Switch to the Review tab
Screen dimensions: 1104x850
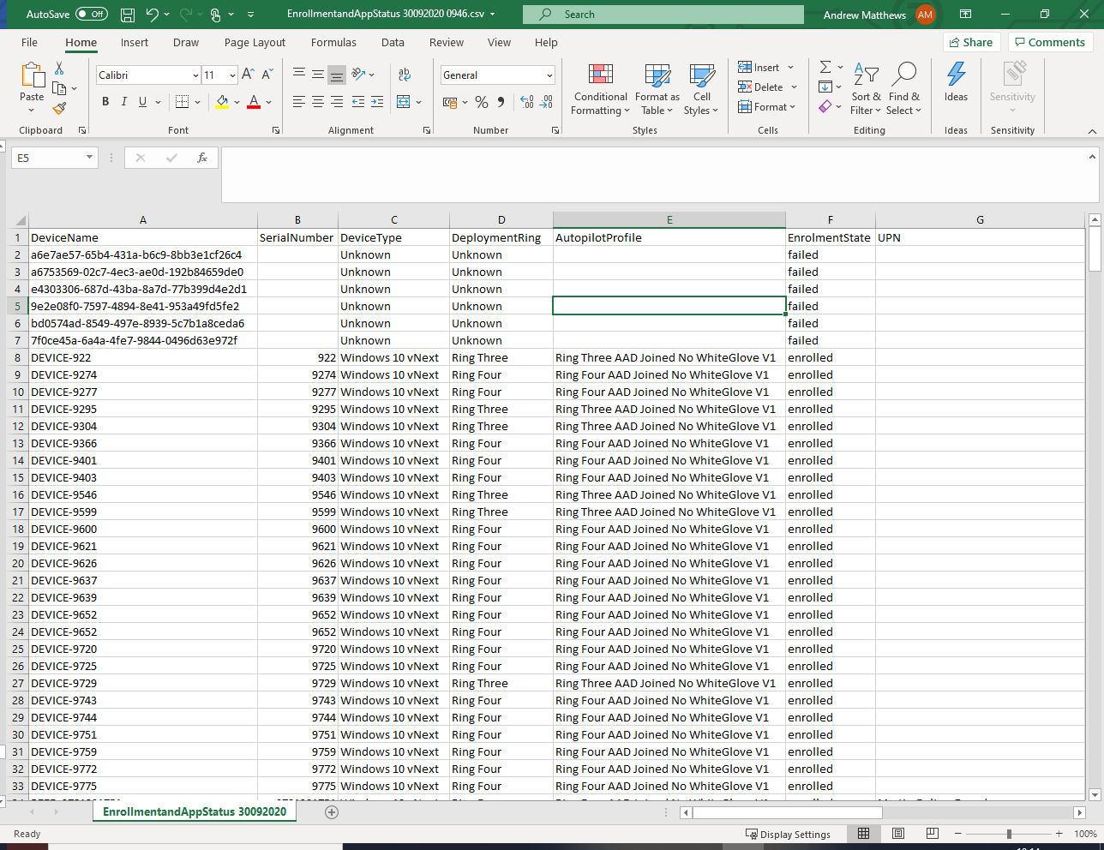click(447, 42)
